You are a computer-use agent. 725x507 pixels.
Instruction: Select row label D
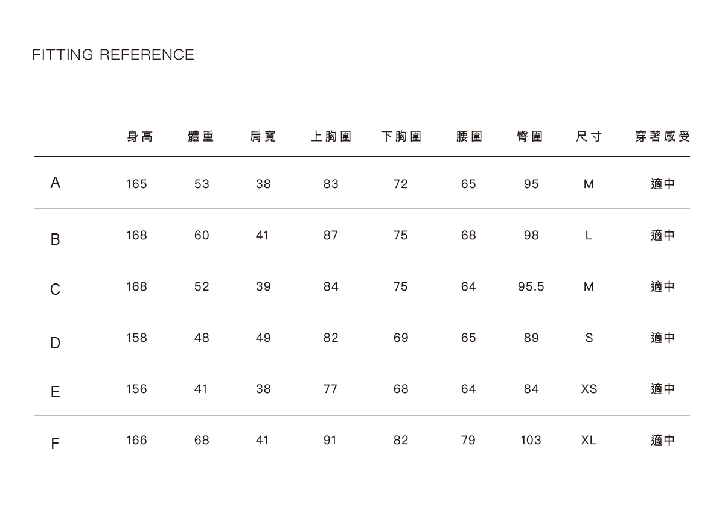55,343
